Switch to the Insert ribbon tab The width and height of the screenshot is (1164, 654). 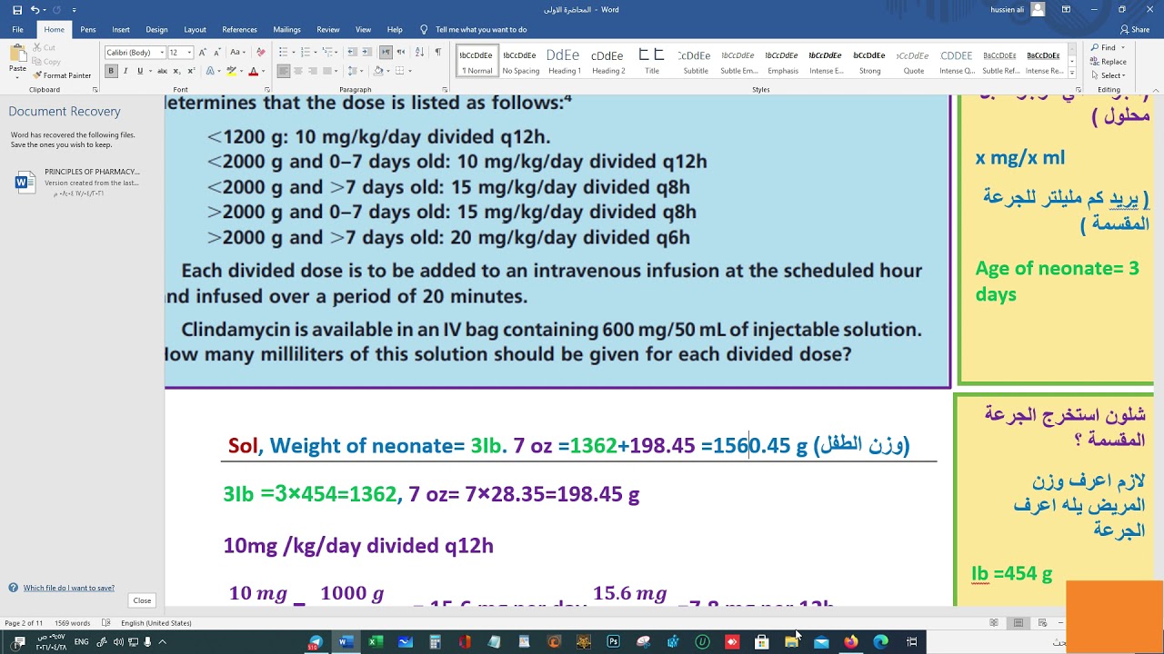121,30
